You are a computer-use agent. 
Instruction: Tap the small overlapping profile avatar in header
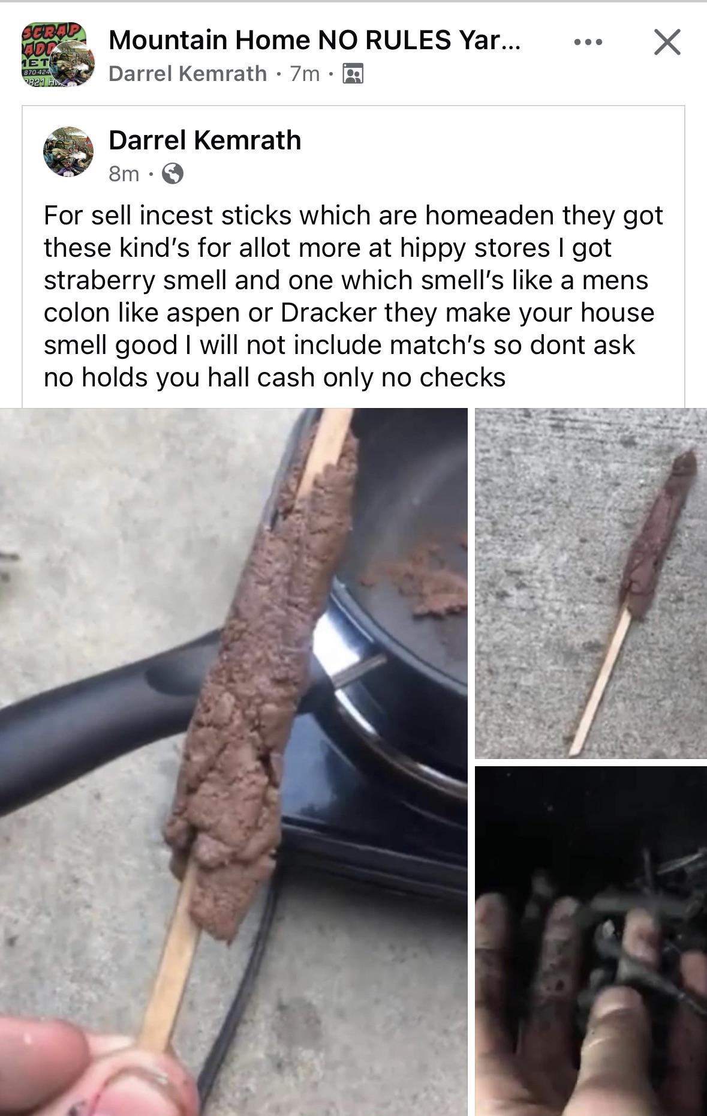(72, 64)
